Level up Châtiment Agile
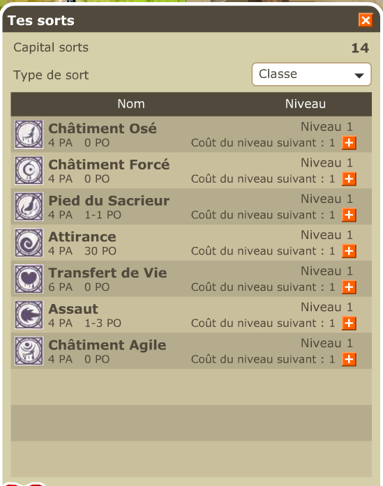The image size is (383, 486). click(x=349, y=359)
